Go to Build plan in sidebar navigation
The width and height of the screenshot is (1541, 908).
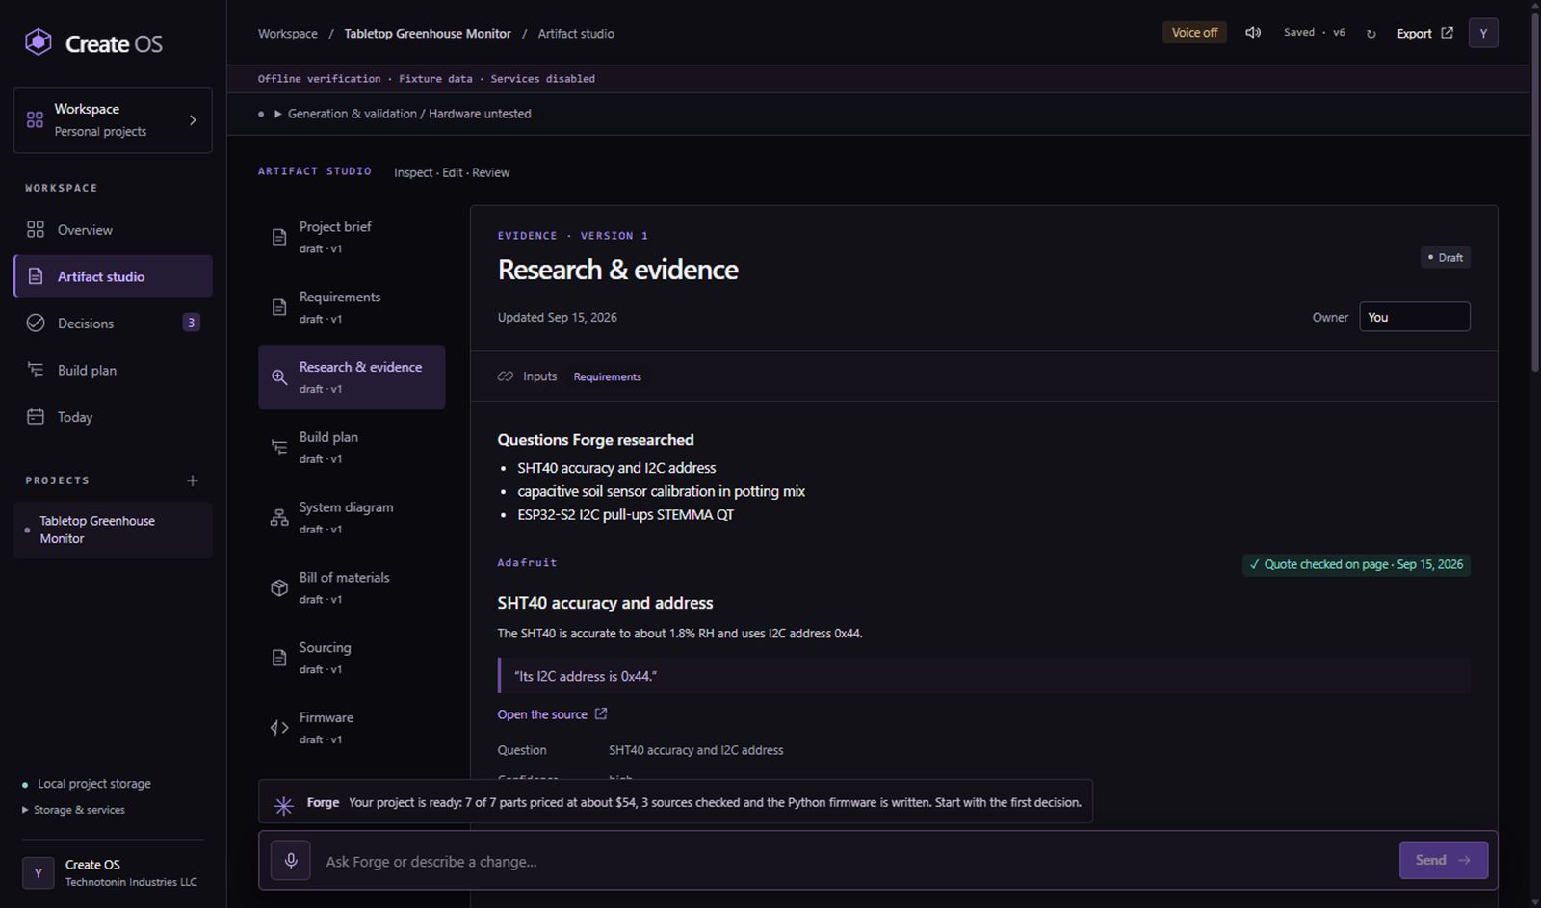point(113,370)
